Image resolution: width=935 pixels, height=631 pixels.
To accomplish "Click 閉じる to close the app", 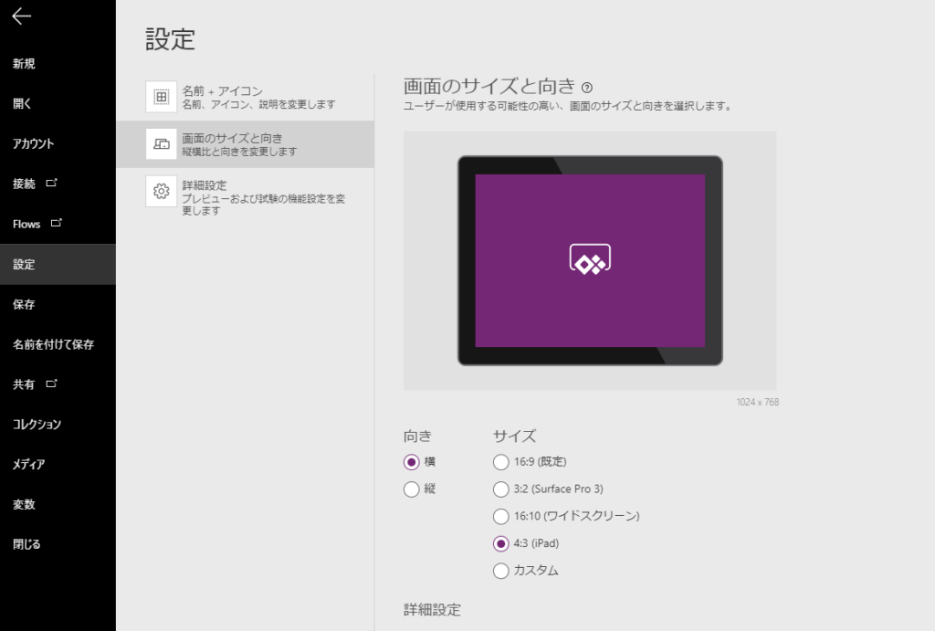I will pyautogui.click(x=27, y=544).
